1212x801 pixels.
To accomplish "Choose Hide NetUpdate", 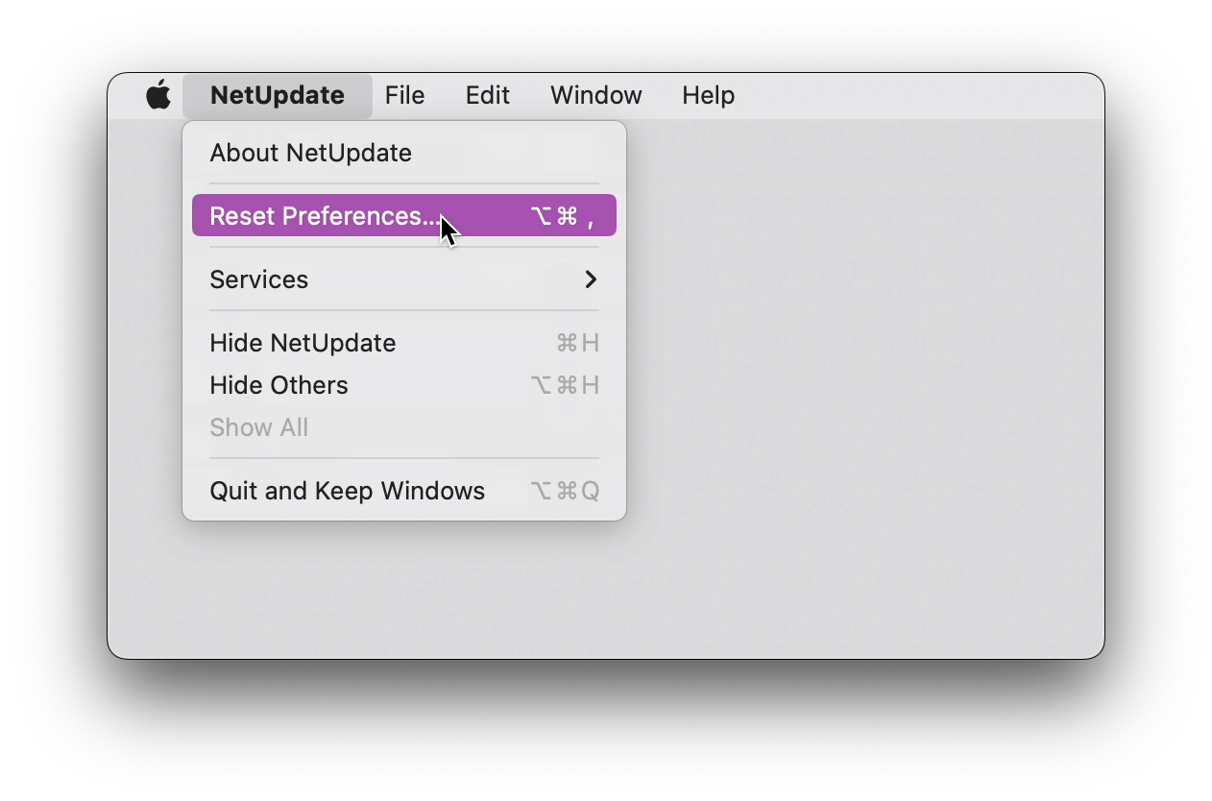I will point(404,343).
